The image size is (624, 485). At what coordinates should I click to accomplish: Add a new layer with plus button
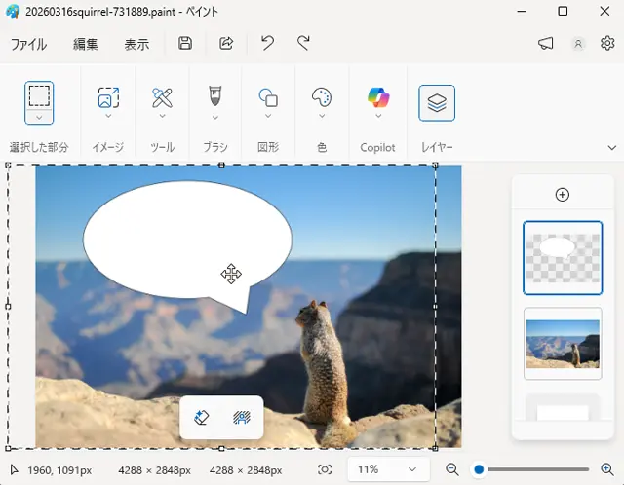coord(562,194)
